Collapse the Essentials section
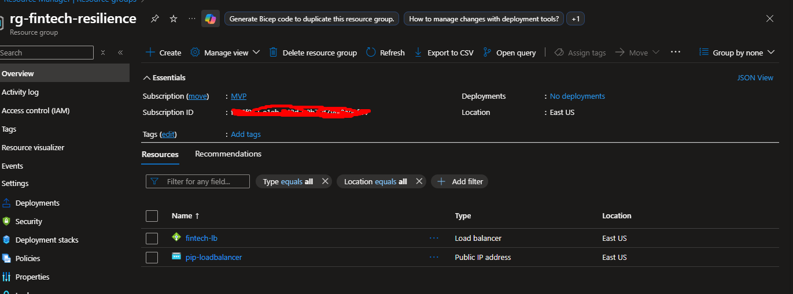The height and width of the screenshot is (294, 793). click(x=147, y=77)
